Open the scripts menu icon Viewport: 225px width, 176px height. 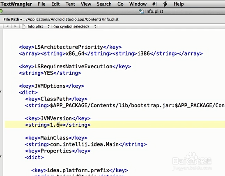pyautogui.click(x=165, y=4)
